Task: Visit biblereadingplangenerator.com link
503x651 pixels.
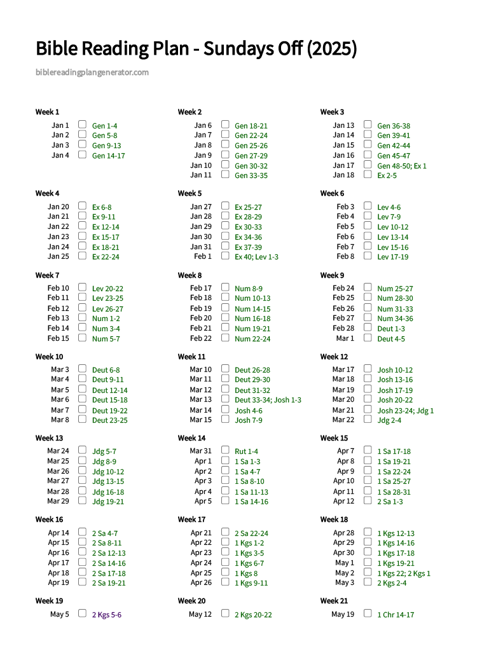Action: click(x=92, y=72)
